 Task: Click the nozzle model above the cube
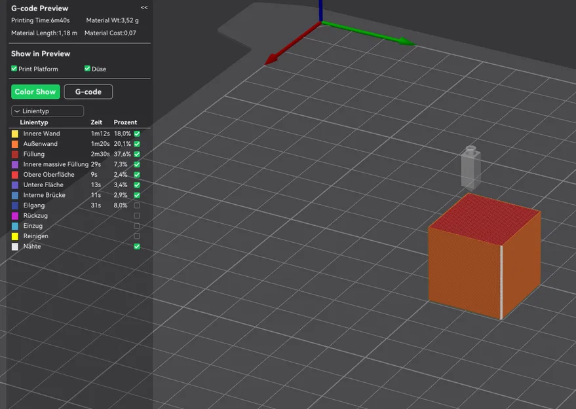[x=471, y=168]
